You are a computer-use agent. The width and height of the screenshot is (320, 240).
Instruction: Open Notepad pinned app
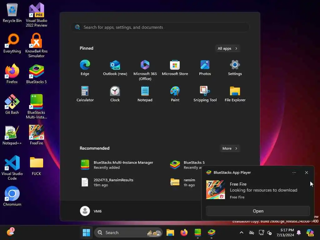[145, 94]
